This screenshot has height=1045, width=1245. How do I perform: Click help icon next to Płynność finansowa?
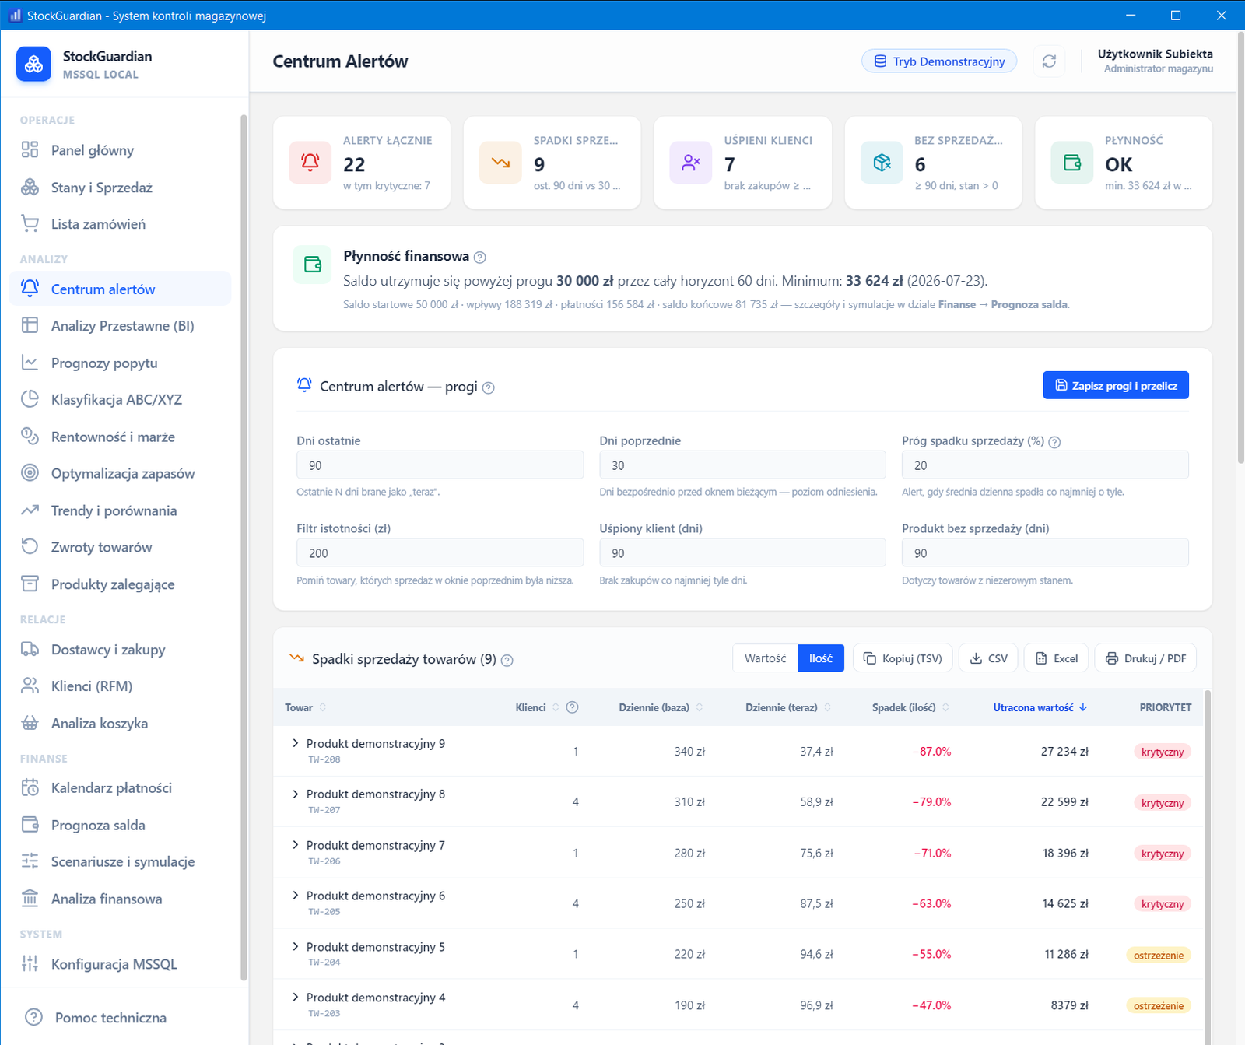click(x=480, y=258)
